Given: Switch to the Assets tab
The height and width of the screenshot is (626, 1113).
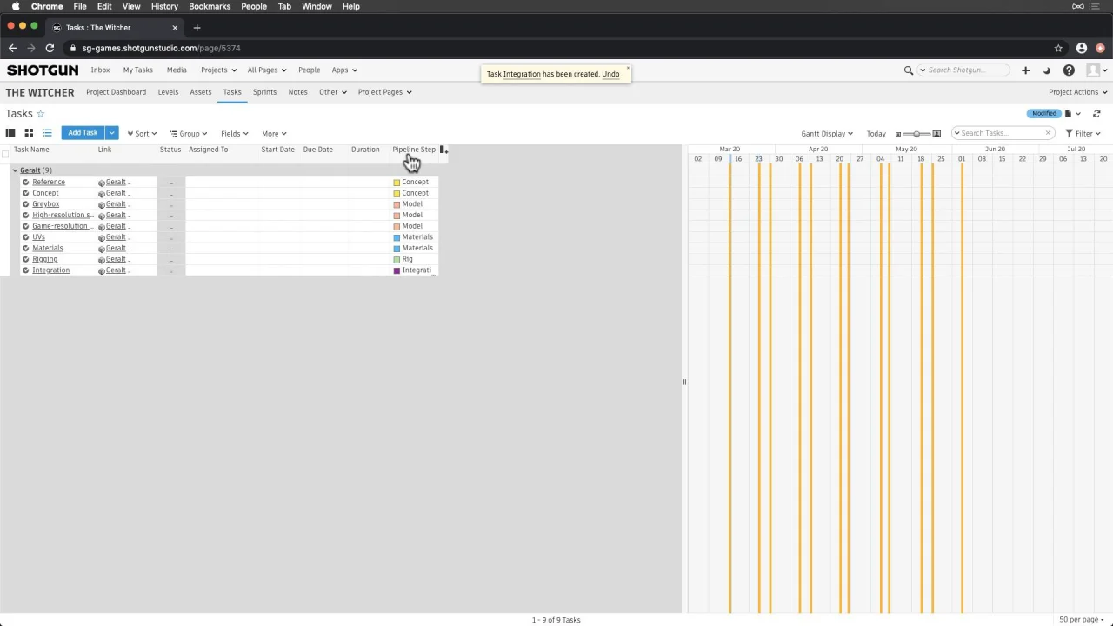Looking at the screenshot, I should click(x=201, y=92).
